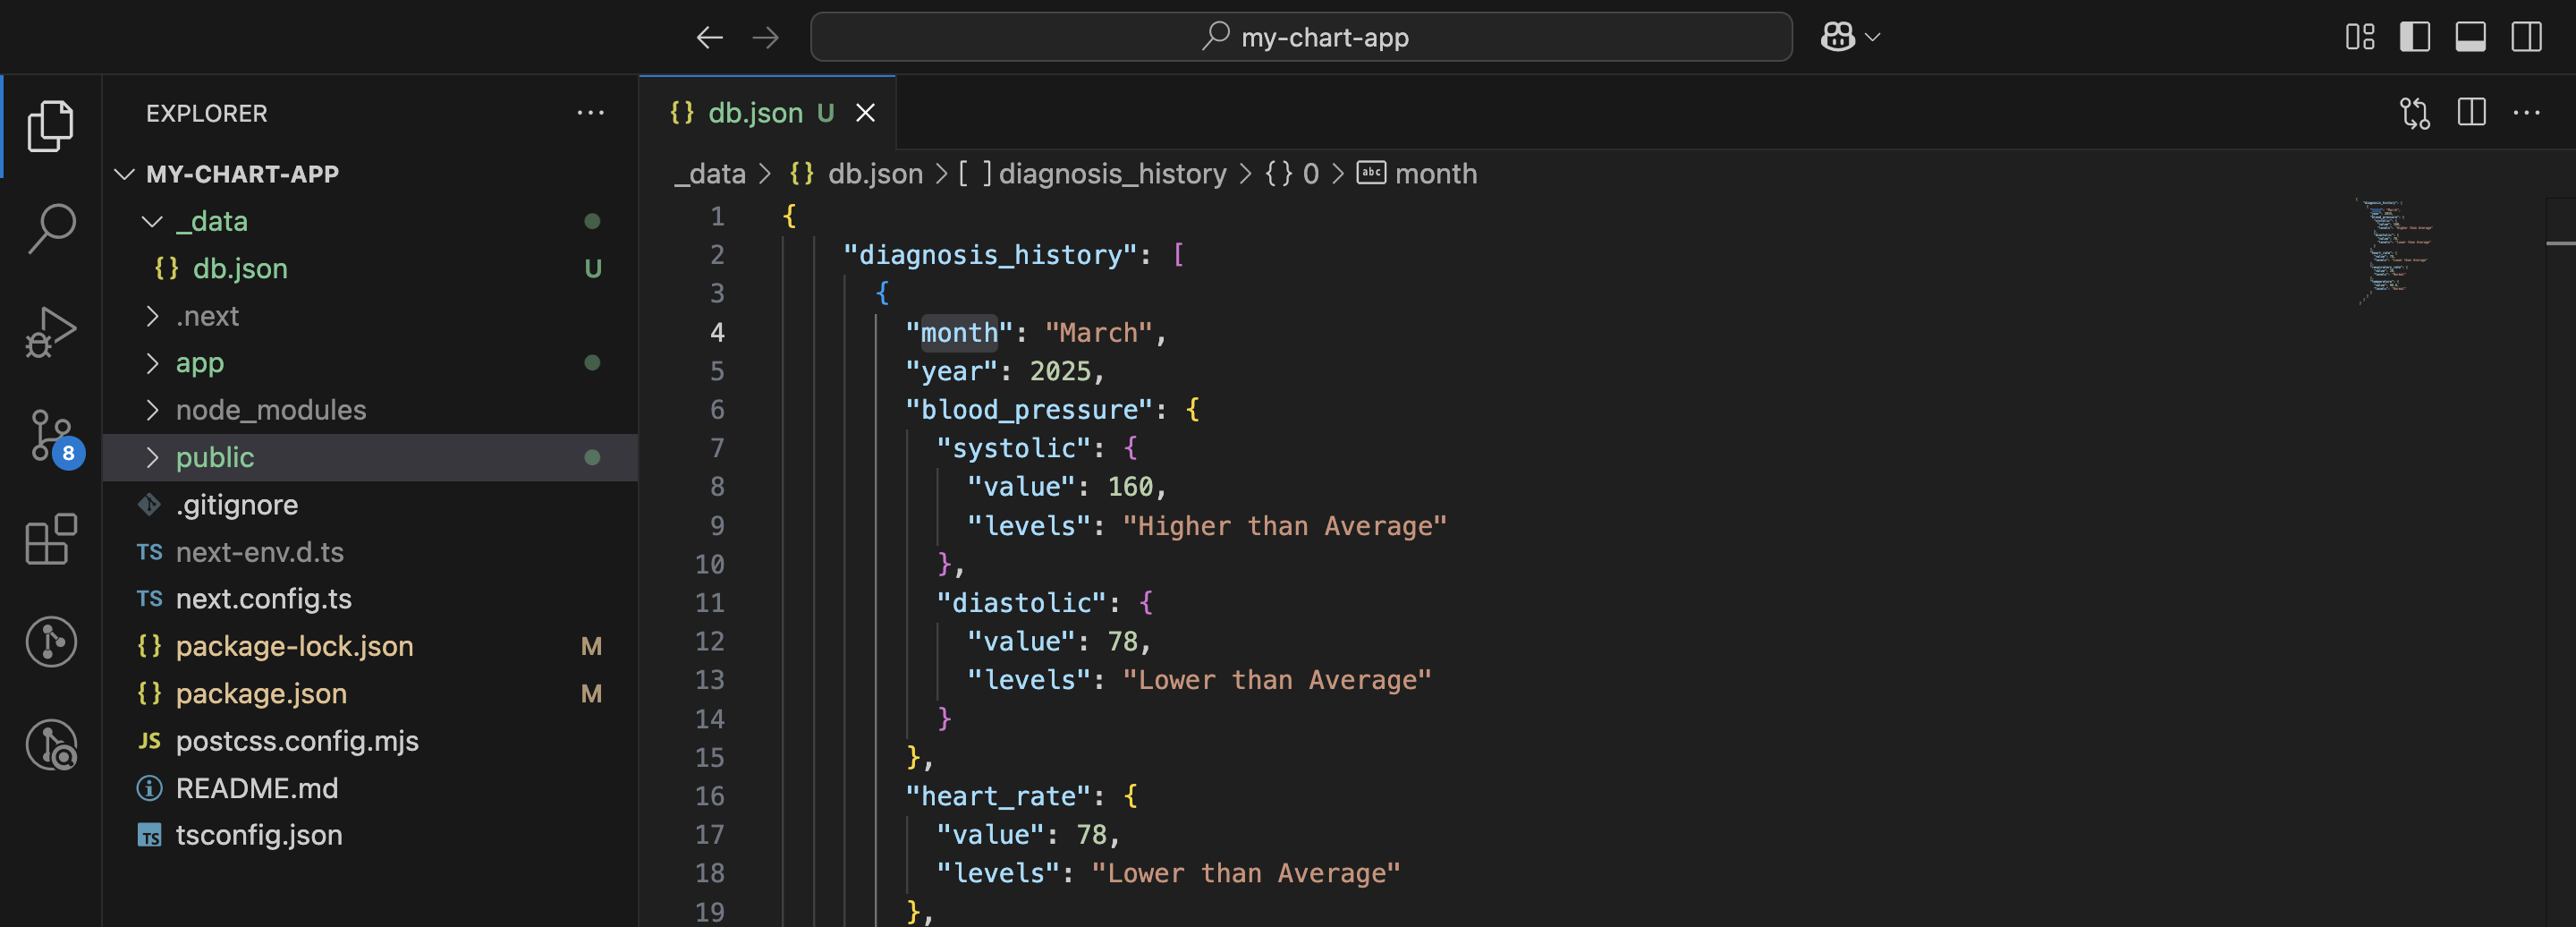This screenshot has height=927, width=2576.
Task: Click the "diagnosis_history" key on line 2
Action: (991, 255)
